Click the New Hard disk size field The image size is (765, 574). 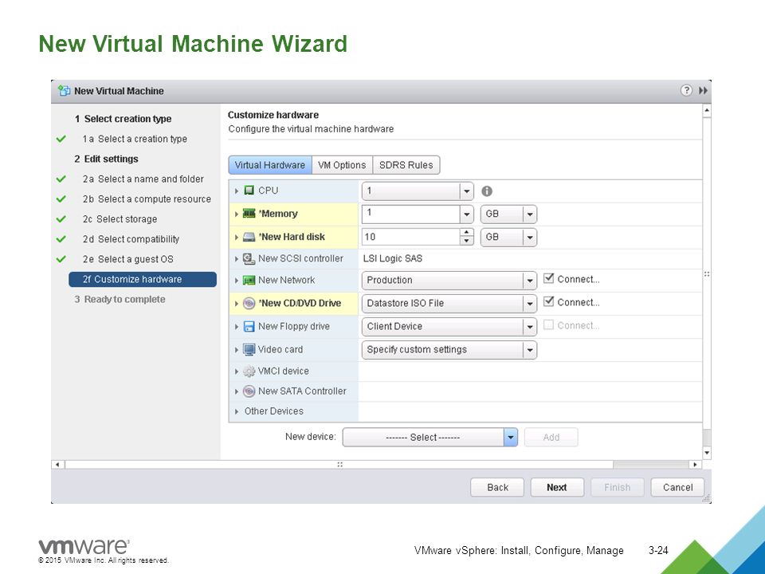pyautogui.click(x=411, y=238)
